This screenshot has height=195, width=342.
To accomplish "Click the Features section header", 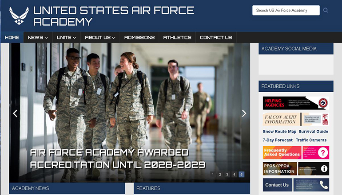I will point(192,188).
